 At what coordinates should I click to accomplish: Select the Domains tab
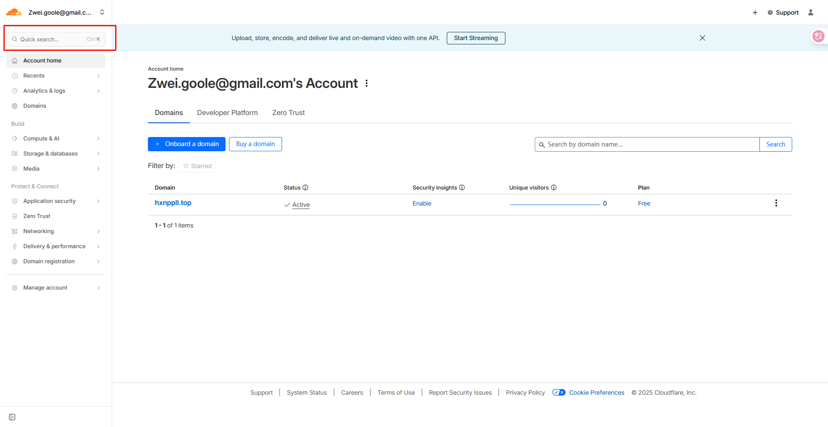[x=169, y=113]
